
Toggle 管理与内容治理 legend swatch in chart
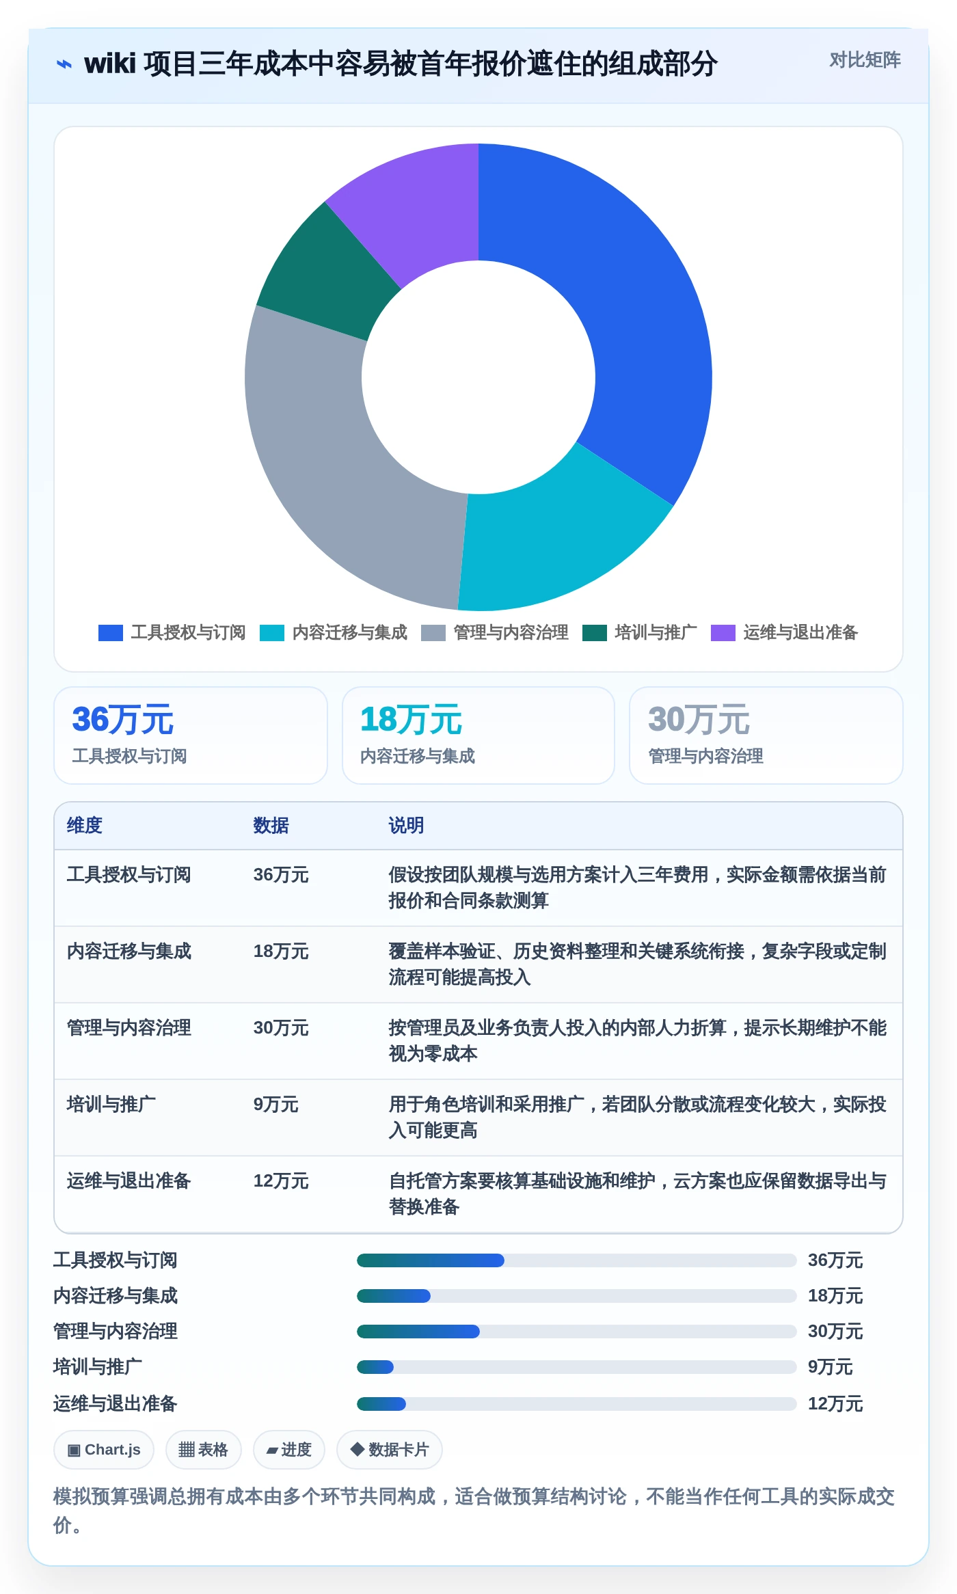point(433,633)
